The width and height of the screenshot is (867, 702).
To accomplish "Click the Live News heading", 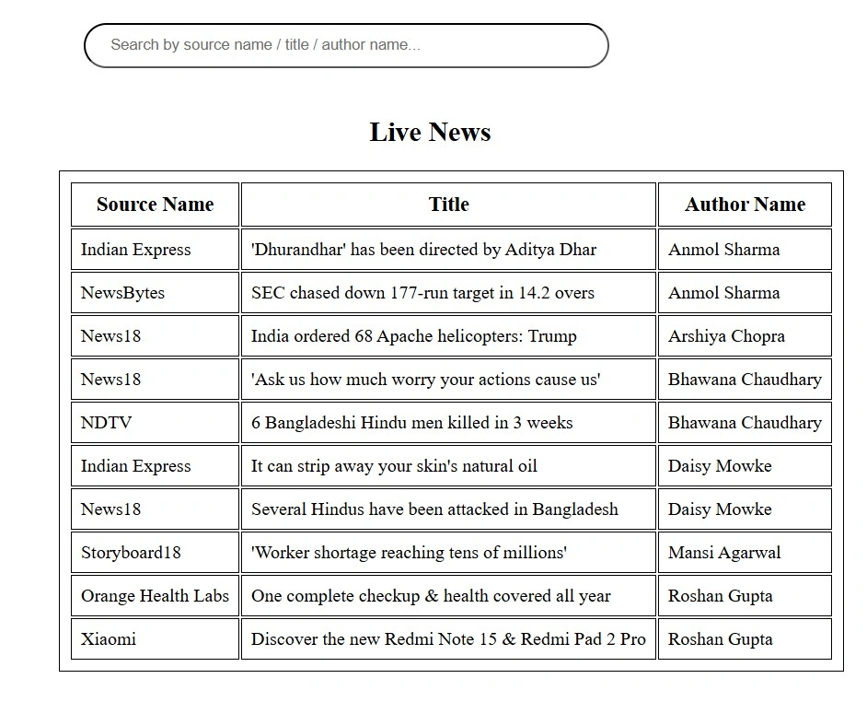I will [x=430, y=132].
